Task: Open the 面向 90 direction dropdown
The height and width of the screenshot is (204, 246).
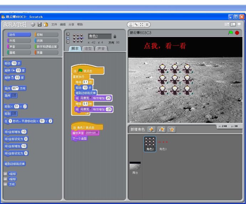Action: click(x=17, y=88)
